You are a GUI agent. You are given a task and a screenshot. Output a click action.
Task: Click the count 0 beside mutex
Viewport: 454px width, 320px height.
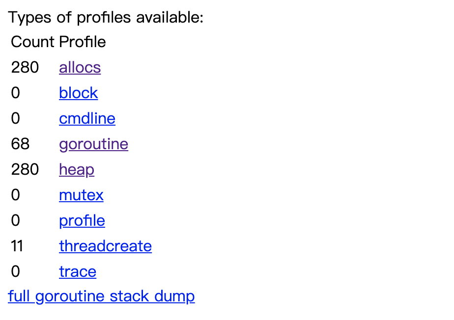(16, 195)
